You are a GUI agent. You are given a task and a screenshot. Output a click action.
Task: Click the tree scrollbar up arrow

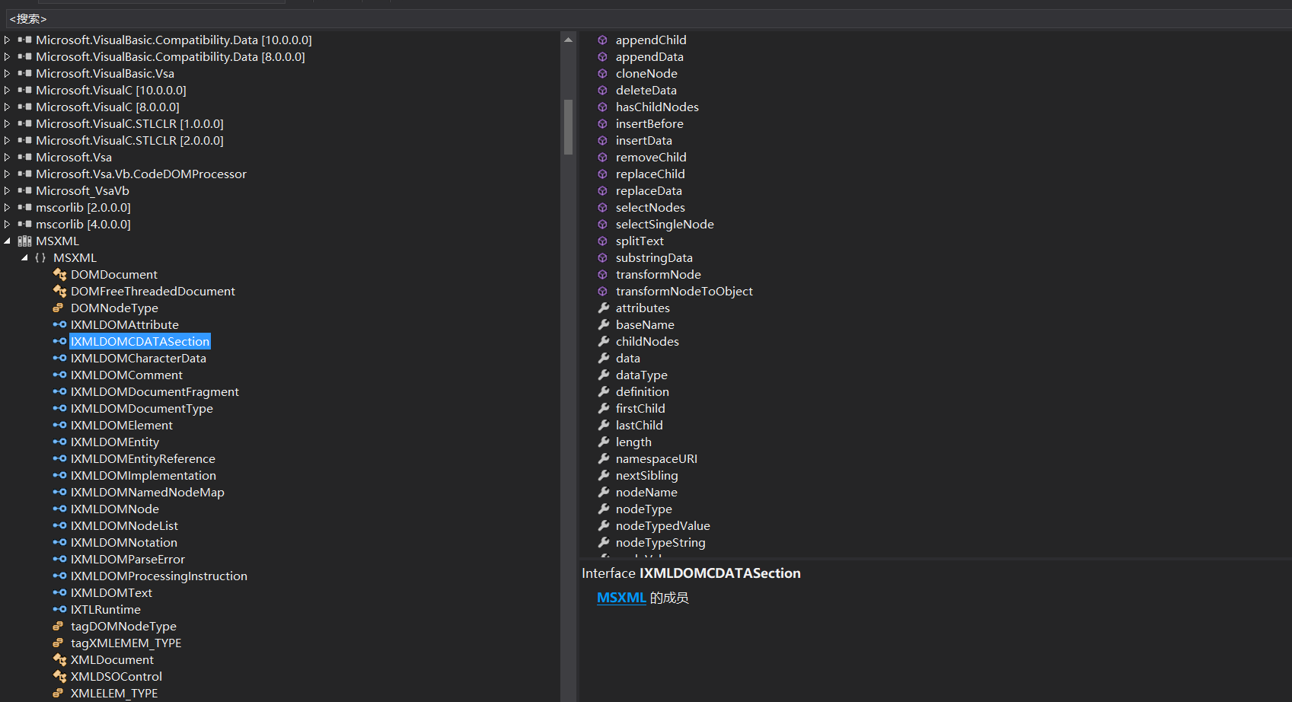tap(568, 40)
